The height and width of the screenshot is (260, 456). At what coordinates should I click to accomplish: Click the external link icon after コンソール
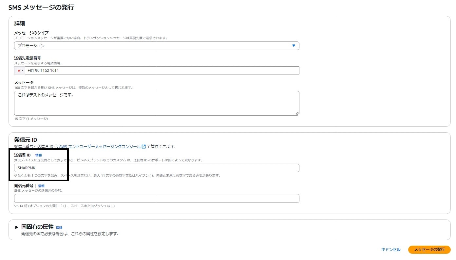[x=143, y=147]
